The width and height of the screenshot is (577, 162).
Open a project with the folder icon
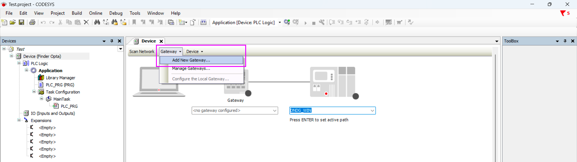[13, 22]
